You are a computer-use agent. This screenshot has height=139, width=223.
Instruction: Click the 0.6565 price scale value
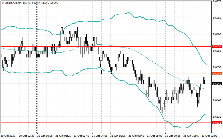(217, 18)
